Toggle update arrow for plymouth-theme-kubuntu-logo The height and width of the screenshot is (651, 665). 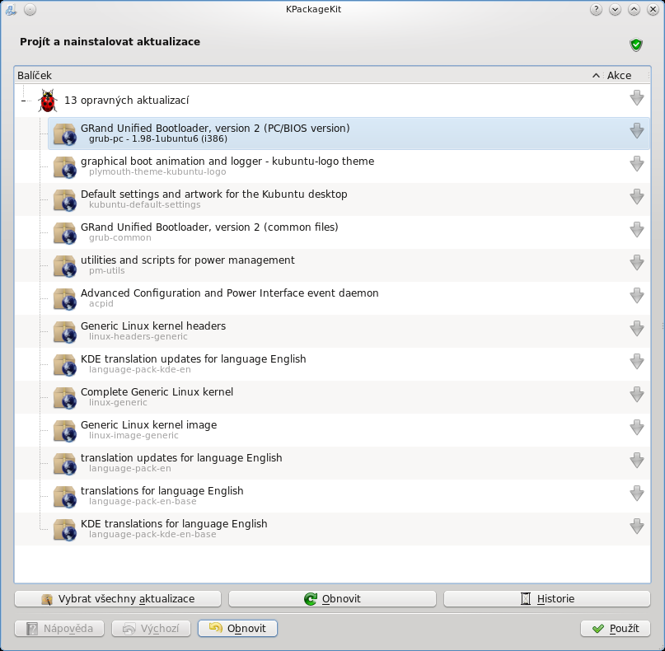click(x=637, y=164)
